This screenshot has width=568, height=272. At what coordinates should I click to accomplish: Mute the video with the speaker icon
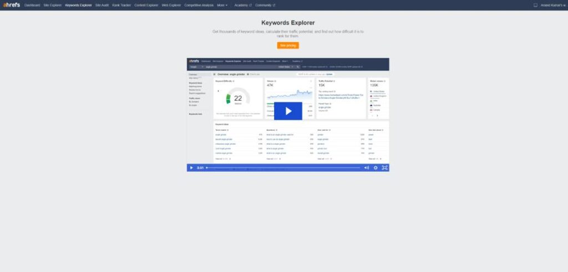pyautogui.click(x=366, y=168)
